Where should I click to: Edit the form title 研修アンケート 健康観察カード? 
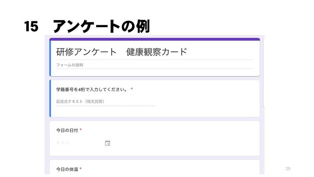click(x=122, y=52)
